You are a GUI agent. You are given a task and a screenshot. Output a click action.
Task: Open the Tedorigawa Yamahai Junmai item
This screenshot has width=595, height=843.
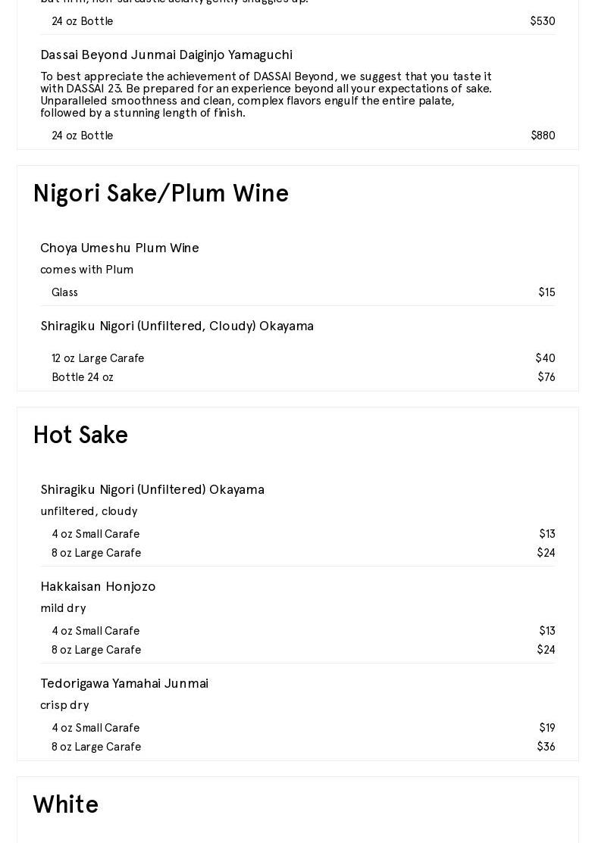pyautogui.click(x=124, y=683)
